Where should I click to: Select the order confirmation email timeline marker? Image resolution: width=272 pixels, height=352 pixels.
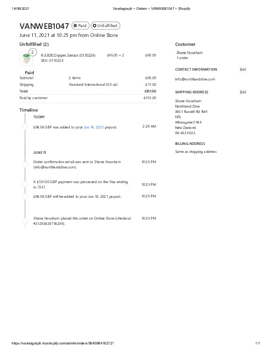click(x=25, y=164)
